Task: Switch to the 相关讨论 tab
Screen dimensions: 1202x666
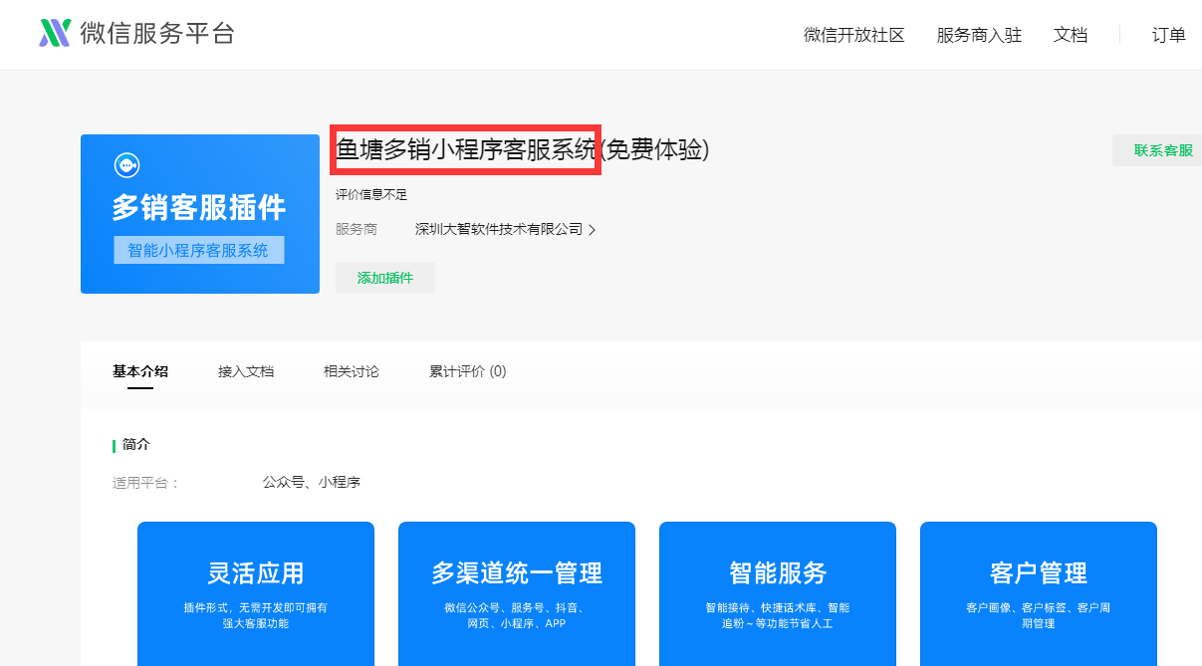Action: (x=352, y=371)
